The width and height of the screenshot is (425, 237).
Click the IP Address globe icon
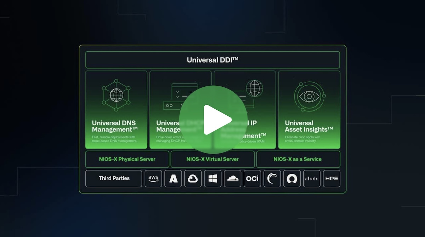(x=254, y=88)
